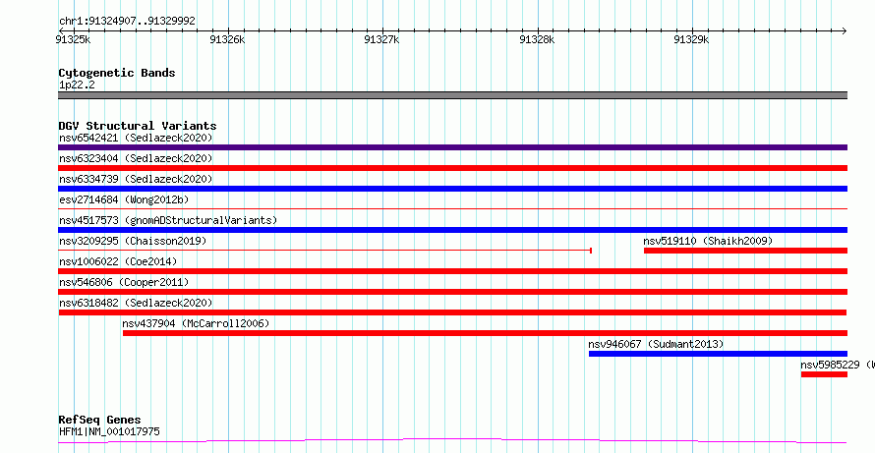Select the red nsv1006022 variant bar
The width and height of the screenshot is (875, 453).
452,271
